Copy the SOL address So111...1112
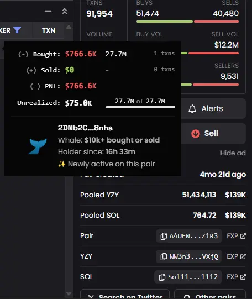This screenshot has height=299, width=252. tap(188, 277)
